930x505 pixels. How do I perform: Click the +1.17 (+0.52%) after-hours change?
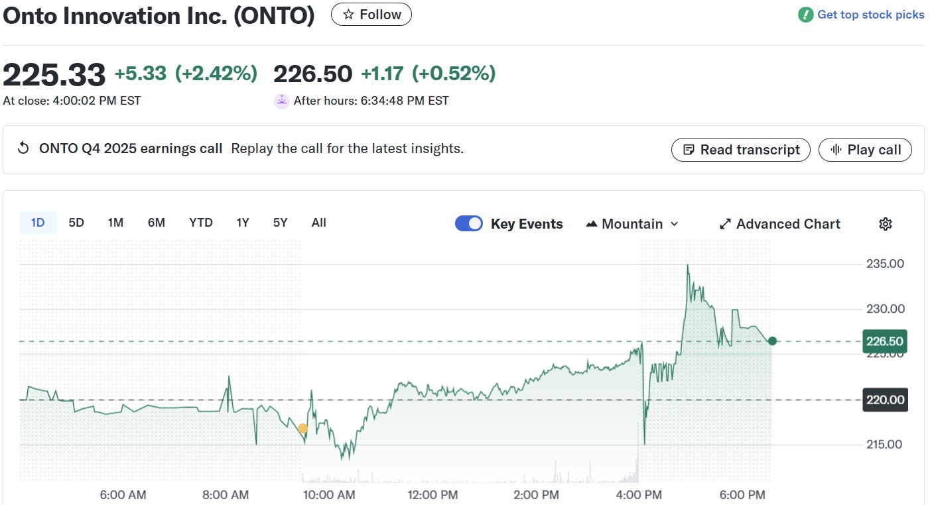pyautogui.click(x=429, y=74)
